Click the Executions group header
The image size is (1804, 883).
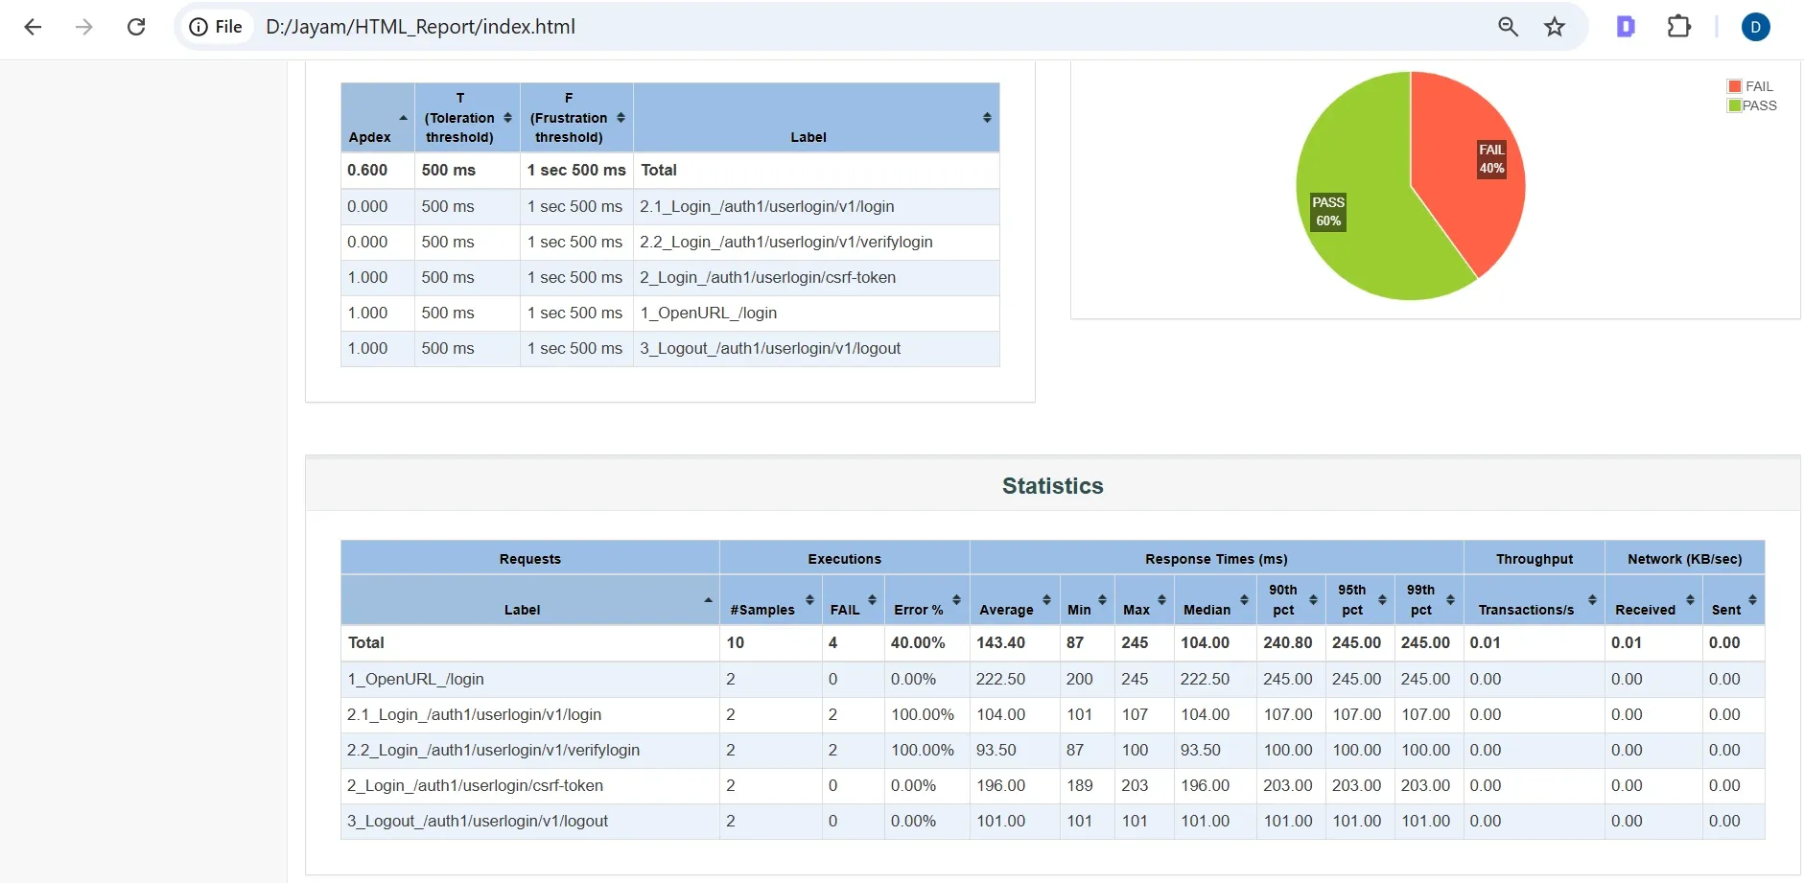pos(844,558)
